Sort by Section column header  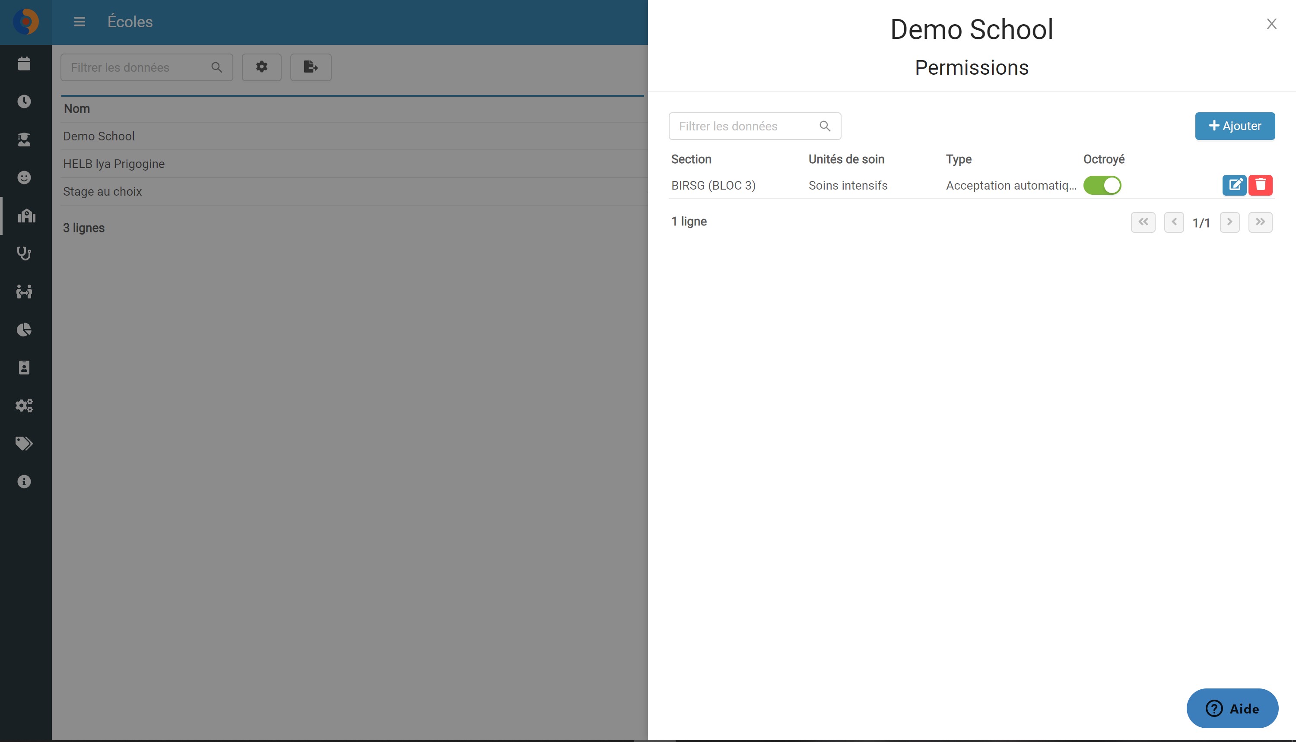pos(691,159)
